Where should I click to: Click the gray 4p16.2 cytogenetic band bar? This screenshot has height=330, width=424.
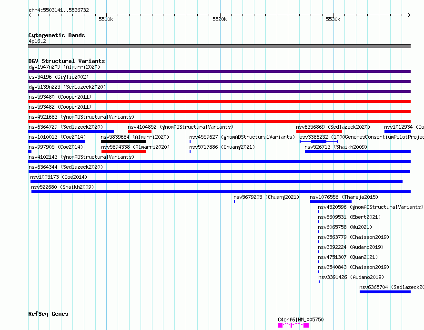pos(219,46)
